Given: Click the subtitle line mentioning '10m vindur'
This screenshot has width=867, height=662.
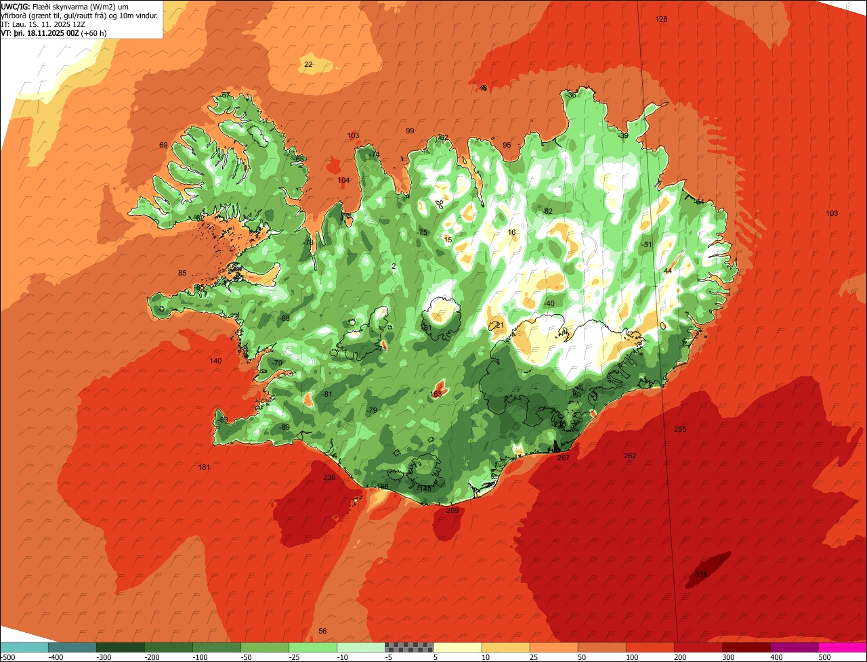Looking at the screenshot, I should 80,15.
